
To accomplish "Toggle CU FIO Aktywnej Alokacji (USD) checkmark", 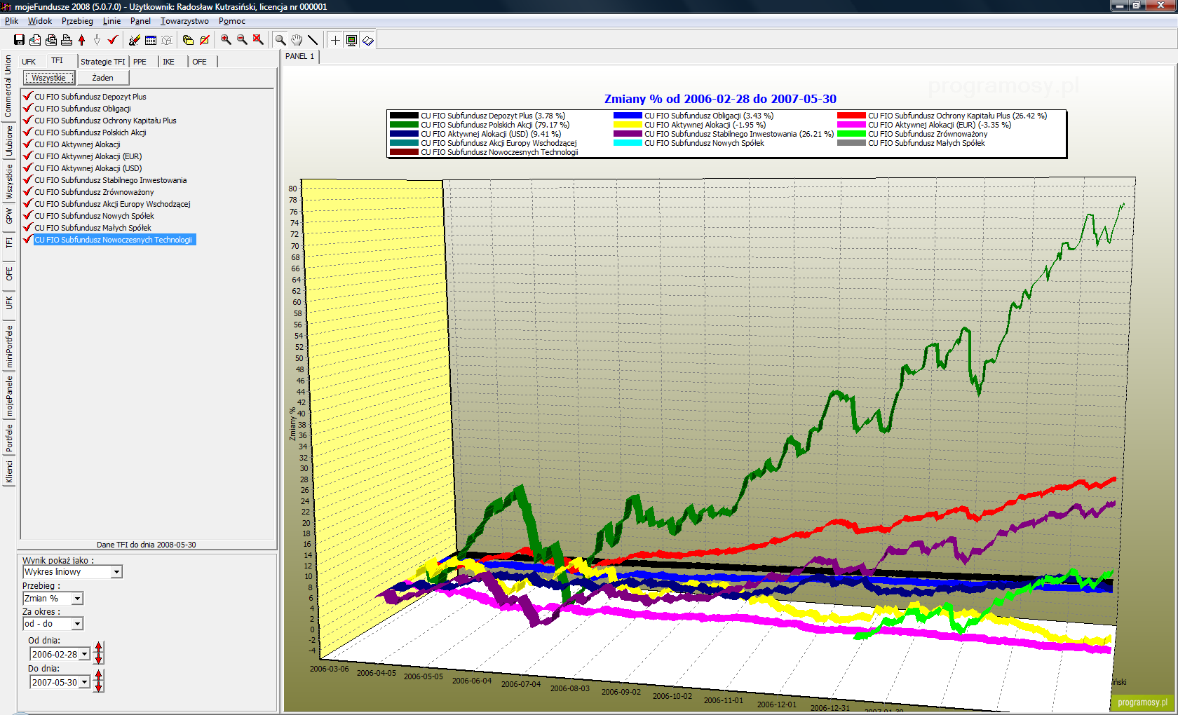I will point(28,168).
